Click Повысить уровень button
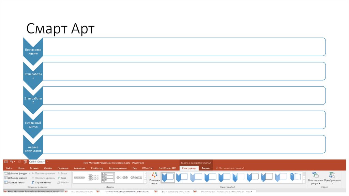The height and width of the screenshot is (196, 349). pos(43,173)
